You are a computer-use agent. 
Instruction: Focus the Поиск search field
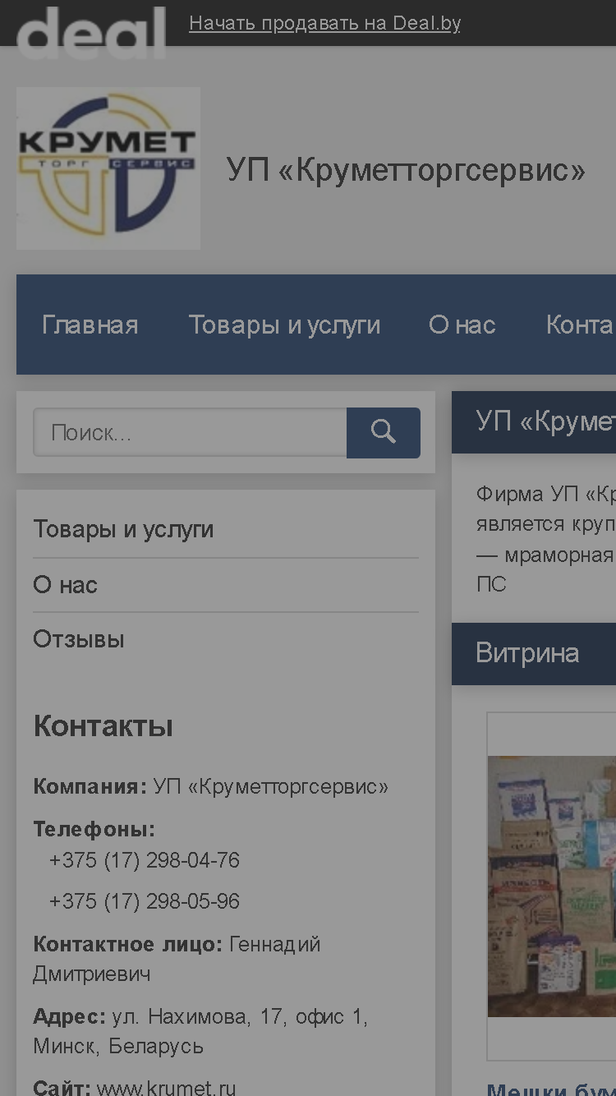190,432
